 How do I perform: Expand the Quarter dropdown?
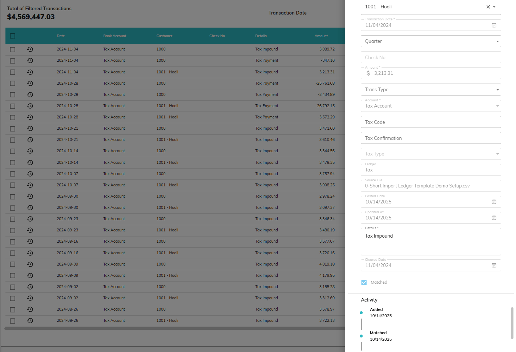pos(497,41)
